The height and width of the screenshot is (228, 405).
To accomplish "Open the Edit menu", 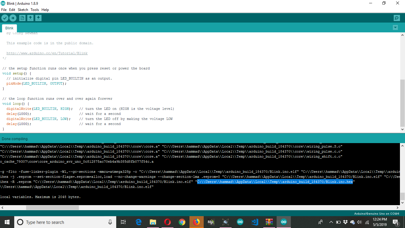I will click(x=12, y=10).
